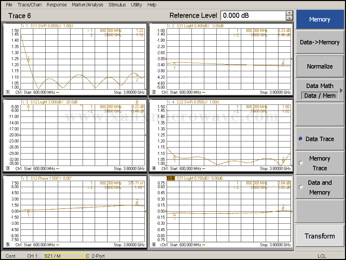Viewport: 346px width, 260px height.
Task: Click the Tr 3 S12 LogM trace title
Action: 49,102
